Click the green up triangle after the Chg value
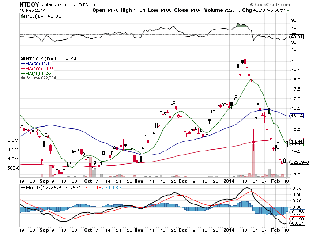The height and width of the screenshot is (234, 309). click(288, 11)
